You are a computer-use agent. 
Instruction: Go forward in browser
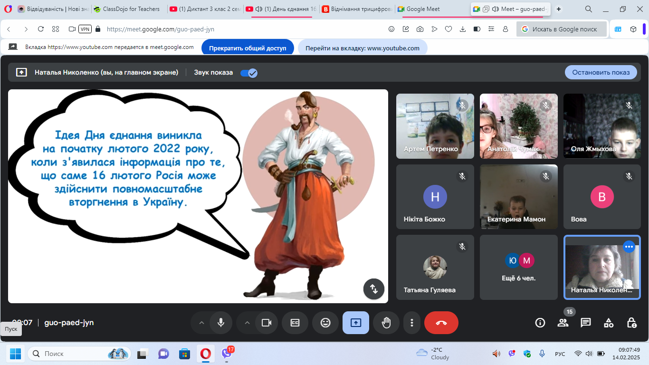(26, 29)
